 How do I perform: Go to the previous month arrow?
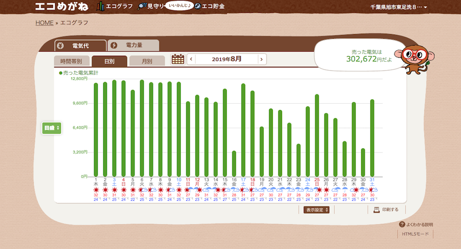pos(191,59)
